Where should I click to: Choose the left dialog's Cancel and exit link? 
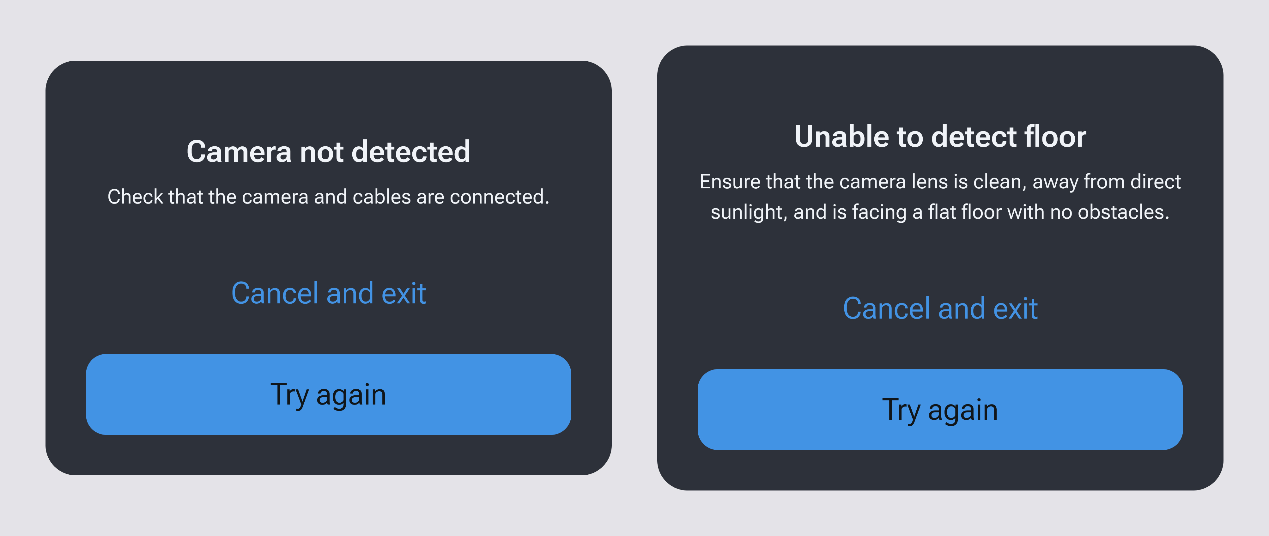(328, 294)
